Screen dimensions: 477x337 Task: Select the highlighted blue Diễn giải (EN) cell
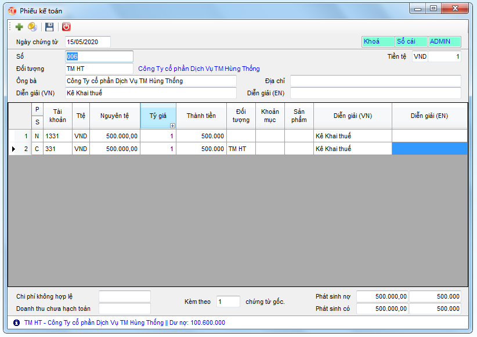pos(429,149)
